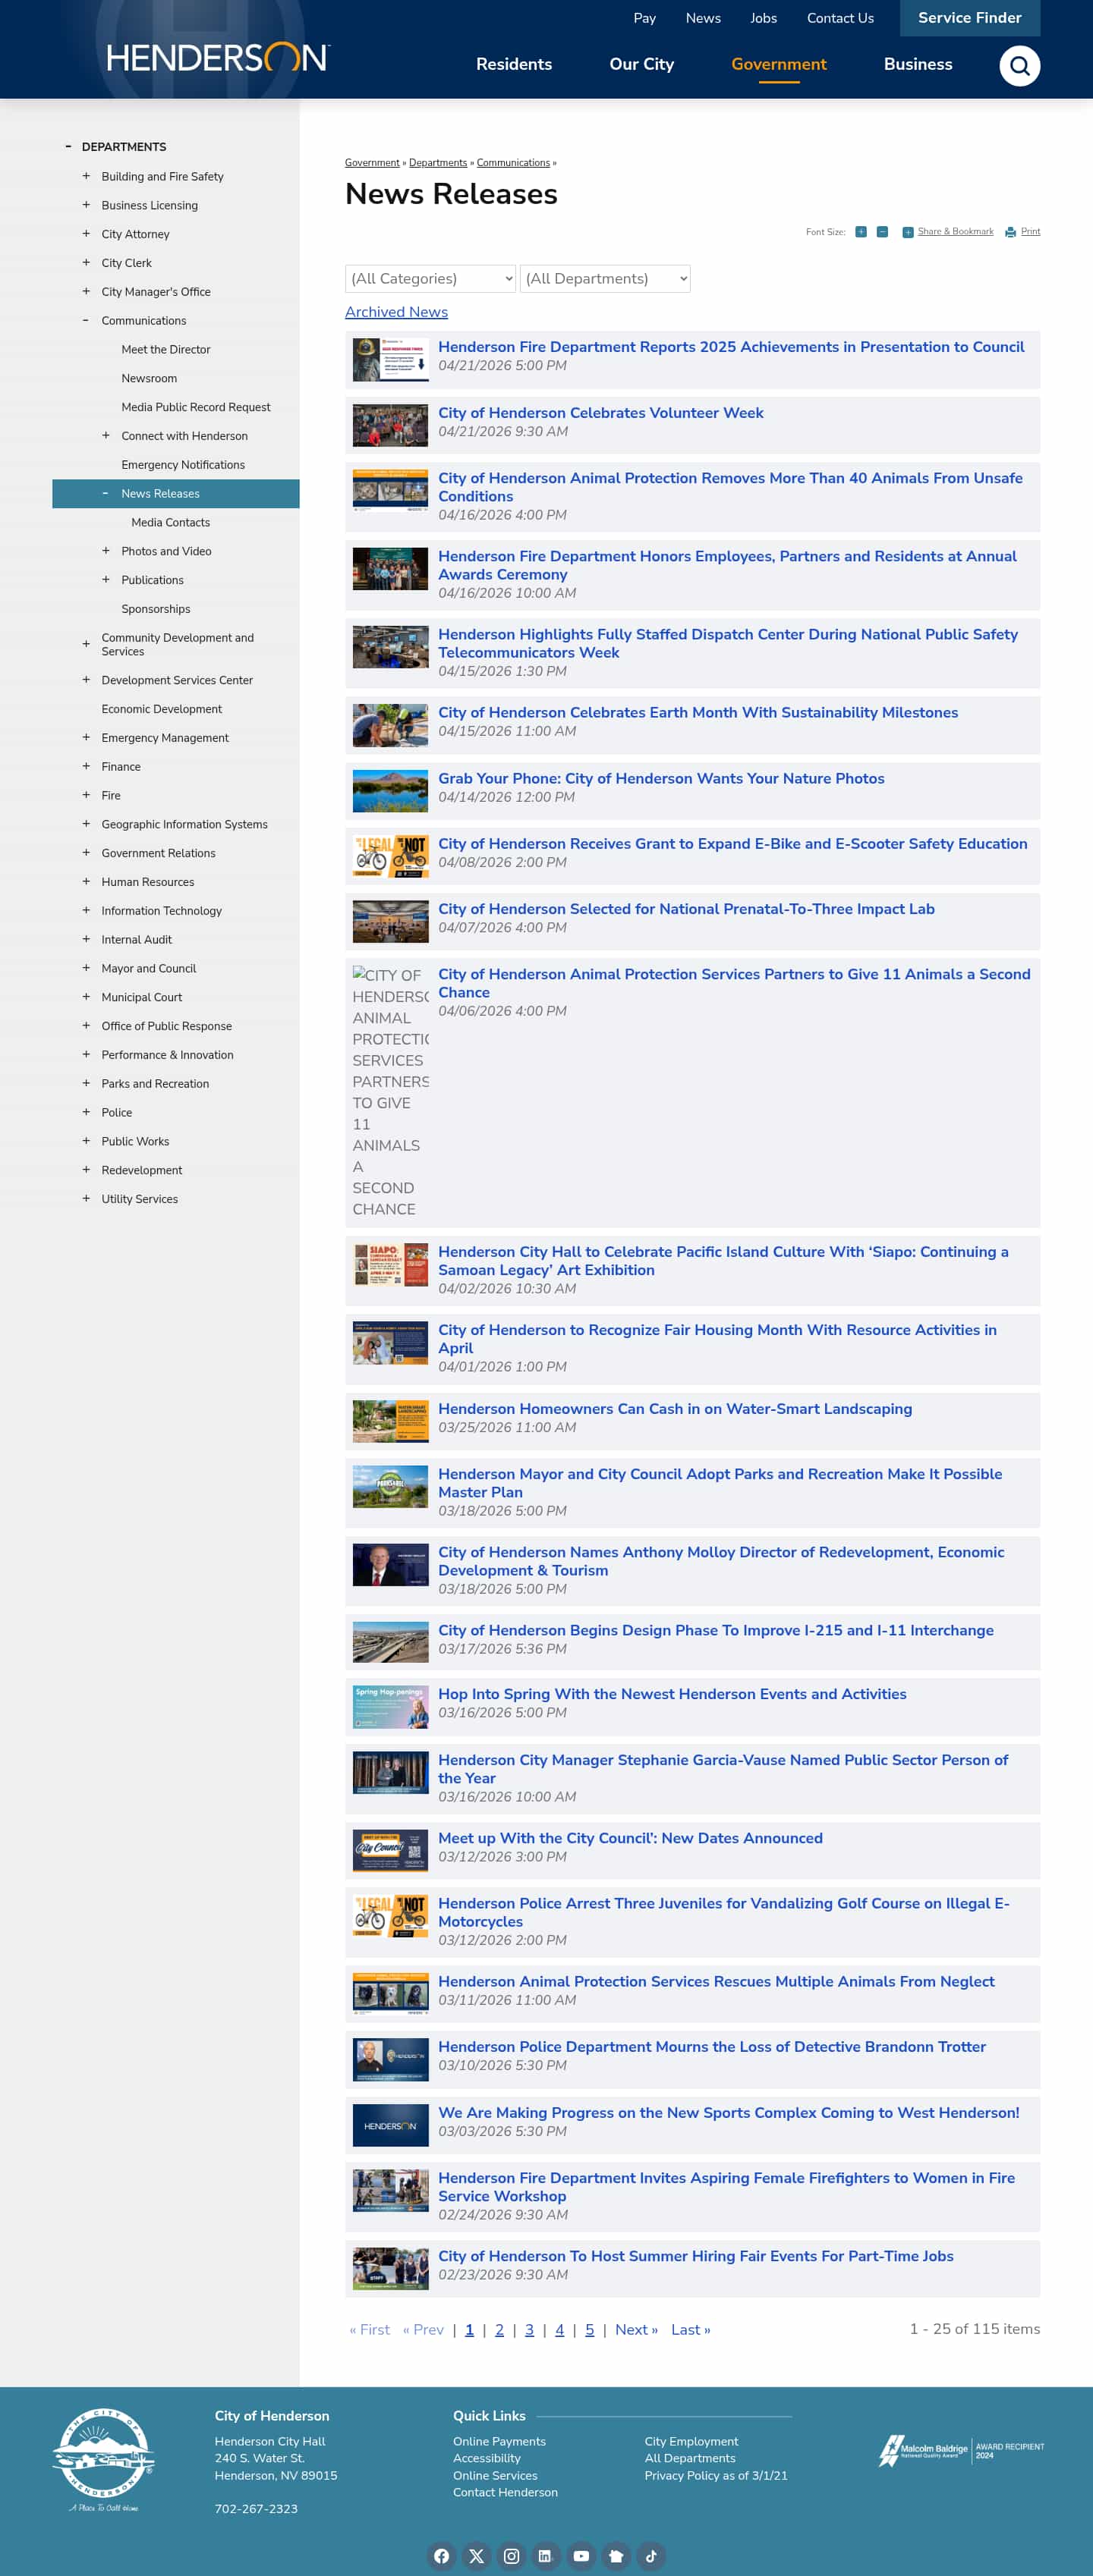The width and height of the screenshot is (1093, 2576).
Task: Click Departments in the breadcrumb
Action: [437, 163]
